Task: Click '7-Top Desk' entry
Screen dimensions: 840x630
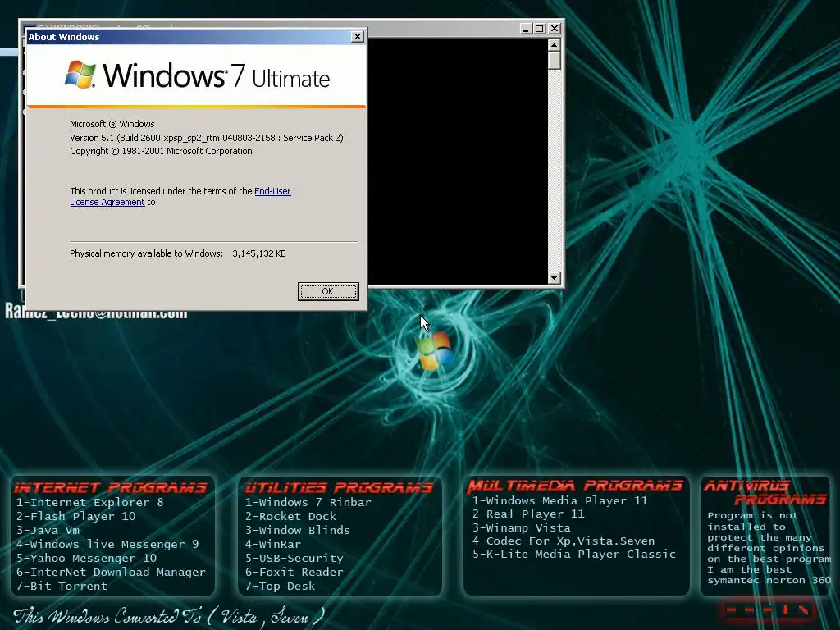Action: tap(281, 586)
